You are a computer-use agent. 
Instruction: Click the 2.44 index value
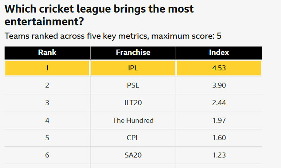tap(218, 103)
